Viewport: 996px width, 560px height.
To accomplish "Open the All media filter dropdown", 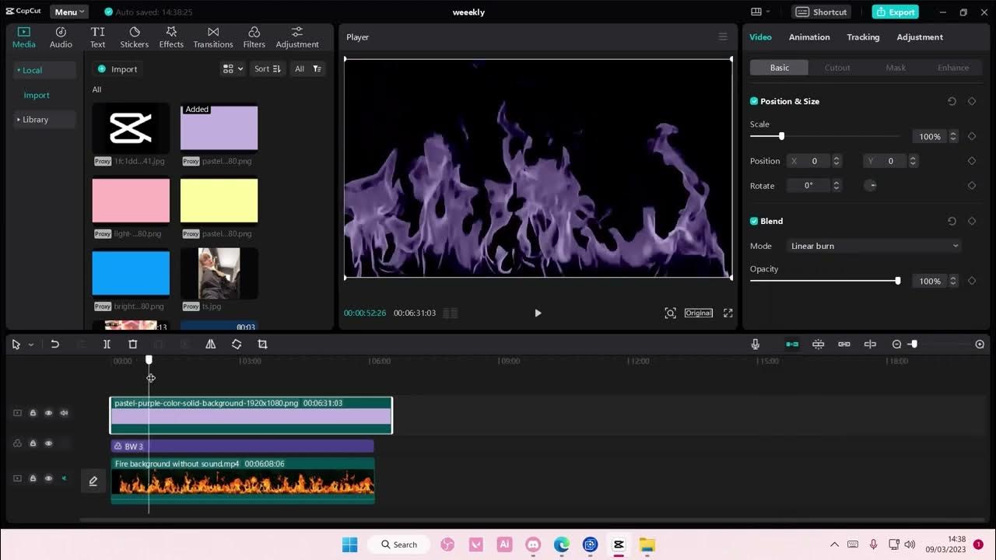I will [x=307, y=68].
